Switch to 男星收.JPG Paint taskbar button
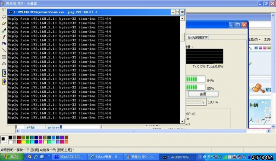Viewport: 276px width, 161px height. coord(141,157)
